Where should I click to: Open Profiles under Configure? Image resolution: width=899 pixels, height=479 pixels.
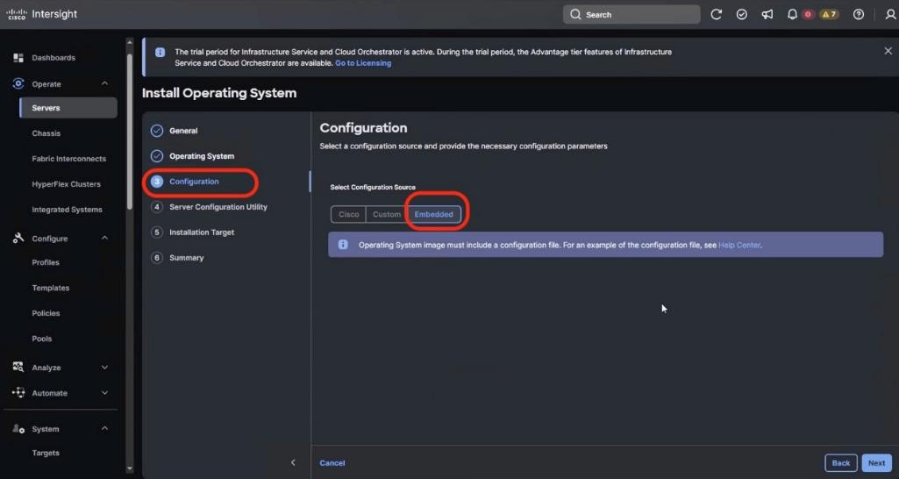[46, 262]
